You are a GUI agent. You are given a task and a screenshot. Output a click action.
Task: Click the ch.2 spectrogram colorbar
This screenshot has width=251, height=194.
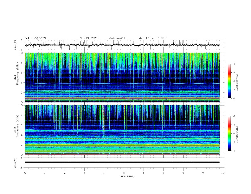[x=229, y=133]
